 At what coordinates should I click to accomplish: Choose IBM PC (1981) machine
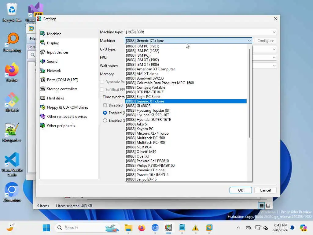186,46
